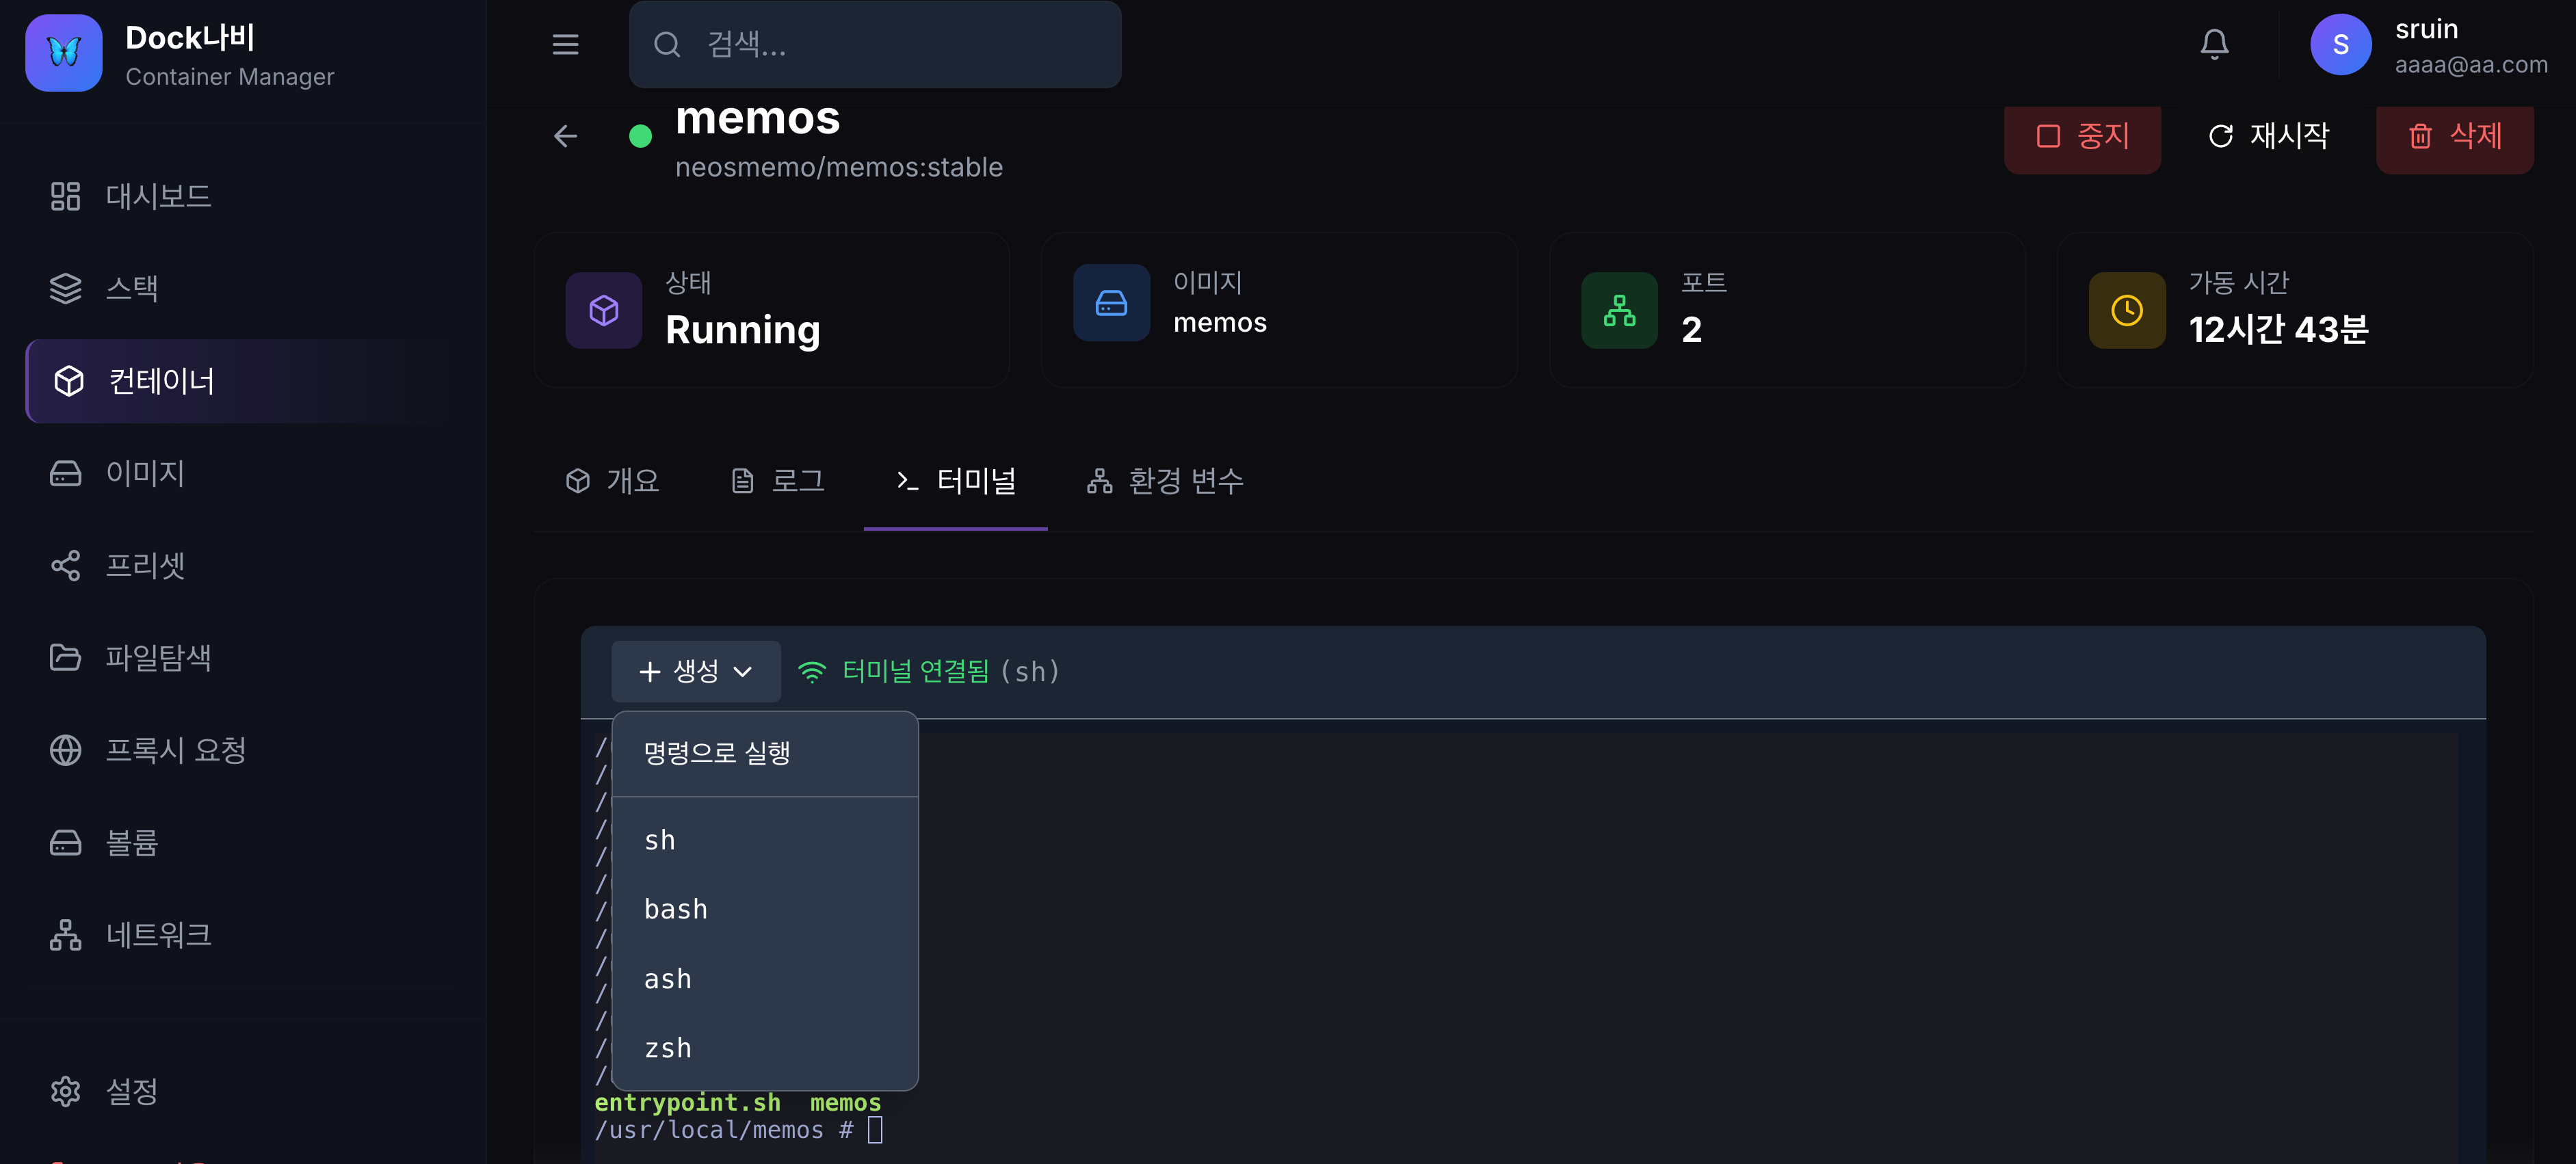This screenshot has width=2576, height=1164.
Task: Switch to the 로그 tab
Action: [778, 481]
